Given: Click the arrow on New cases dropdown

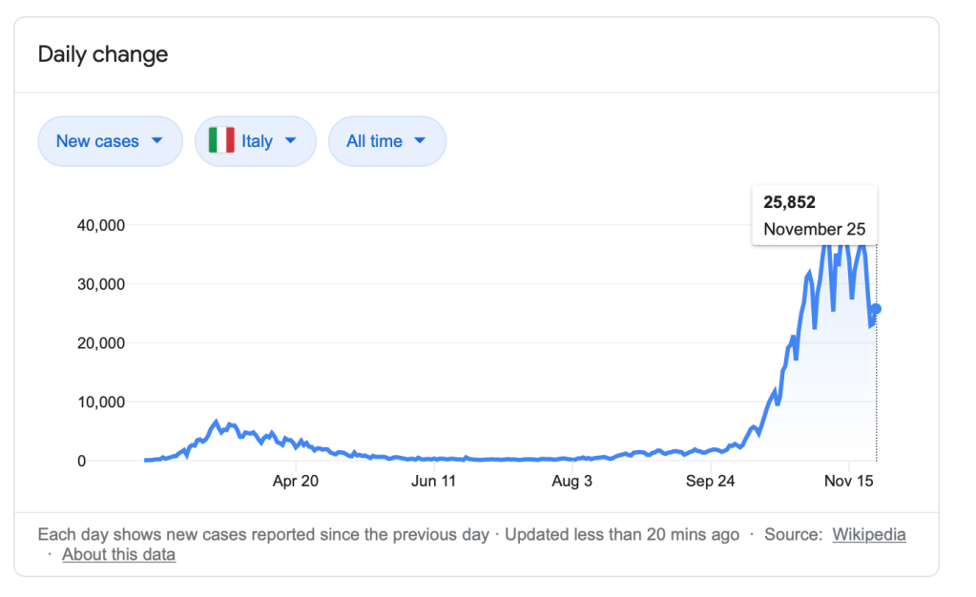Looking at the screenshot, I should pos(157,141).
